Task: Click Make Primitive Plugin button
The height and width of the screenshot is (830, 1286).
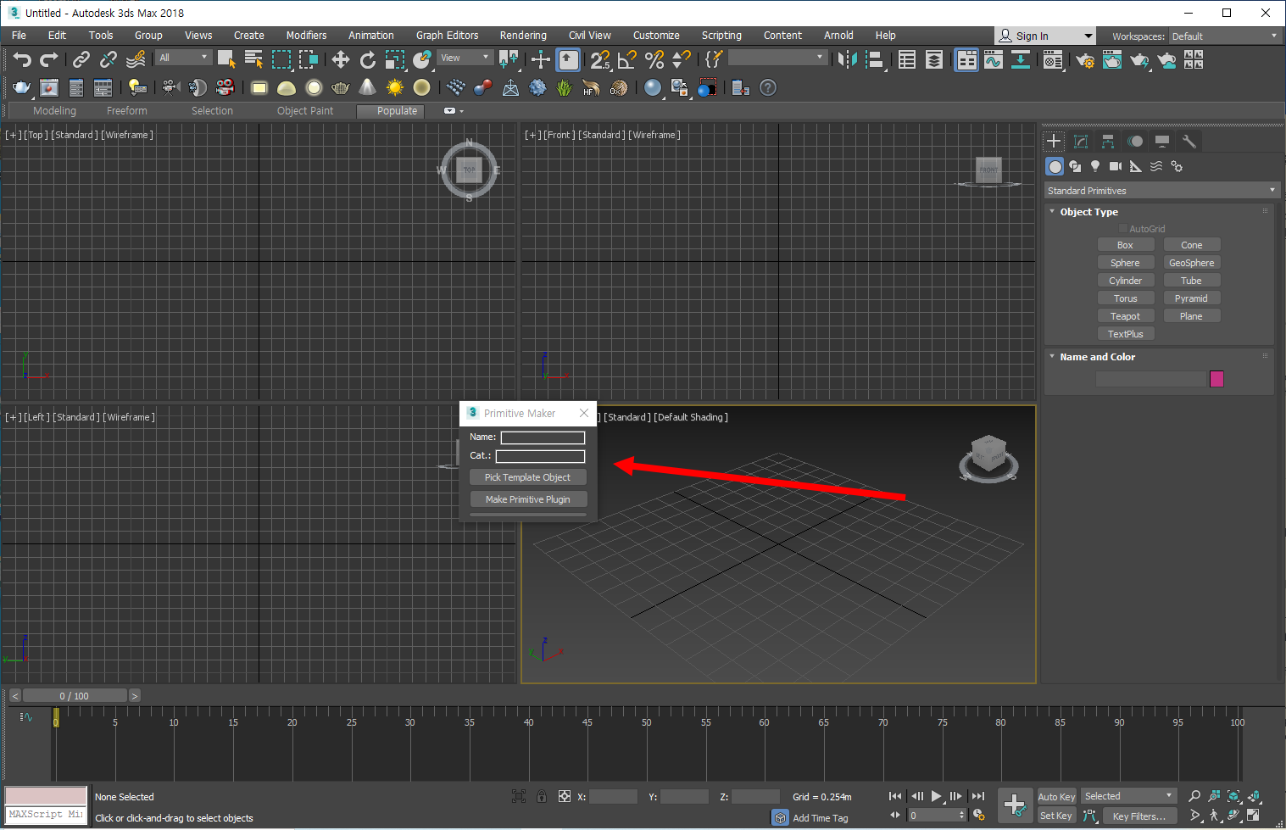Action: pyautogui.click(x=527, y=499)
